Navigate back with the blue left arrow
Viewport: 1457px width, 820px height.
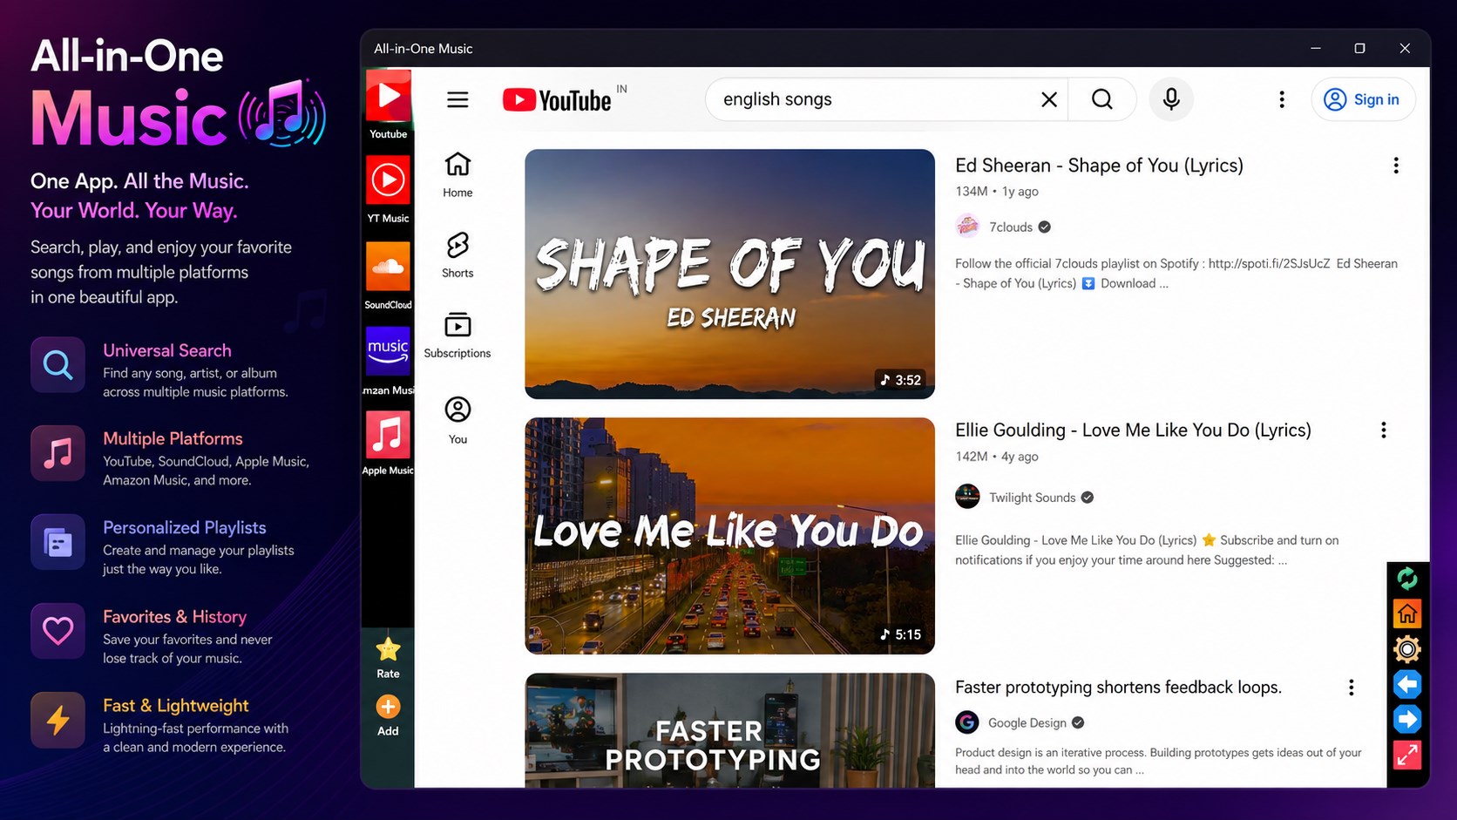(x=1406, y=684)
